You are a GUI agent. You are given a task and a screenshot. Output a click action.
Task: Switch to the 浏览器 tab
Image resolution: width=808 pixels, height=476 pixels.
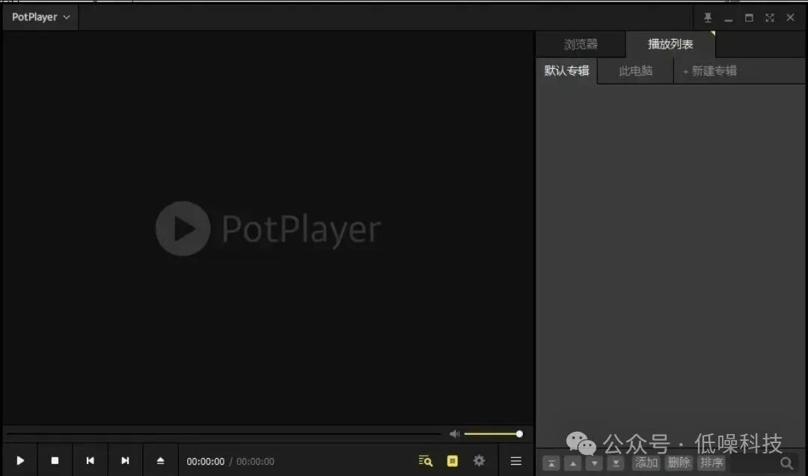(581, 44)
